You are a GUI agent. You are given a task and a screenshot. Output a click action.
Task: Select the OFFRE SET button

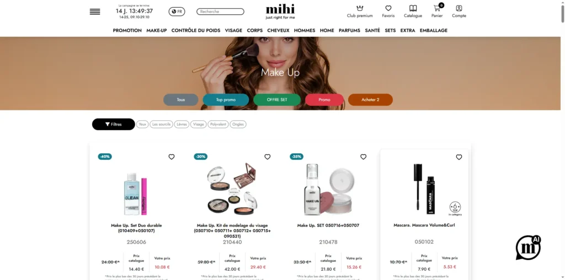coord(277,100)
